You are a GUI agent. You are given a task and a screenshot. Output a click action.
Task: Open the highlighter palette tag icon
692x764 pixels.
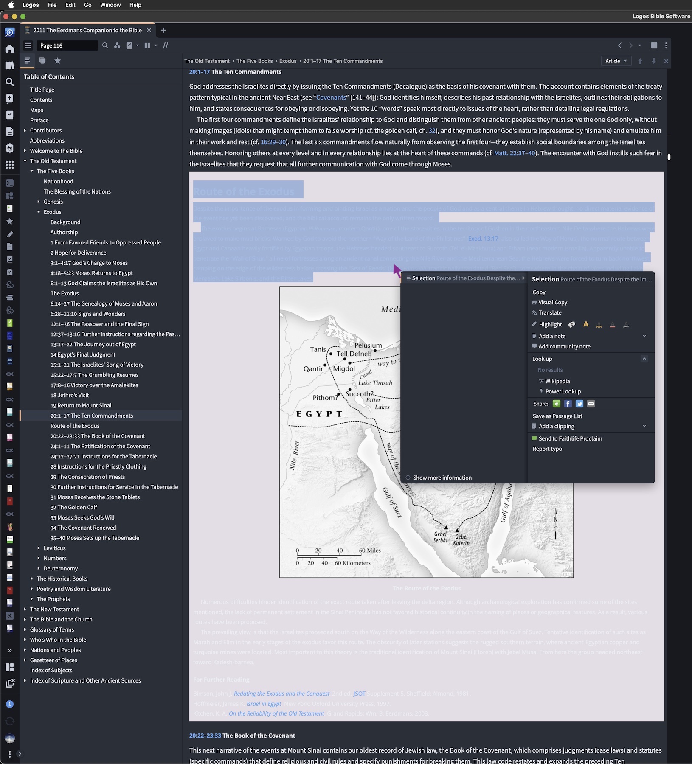coord(572,324)
